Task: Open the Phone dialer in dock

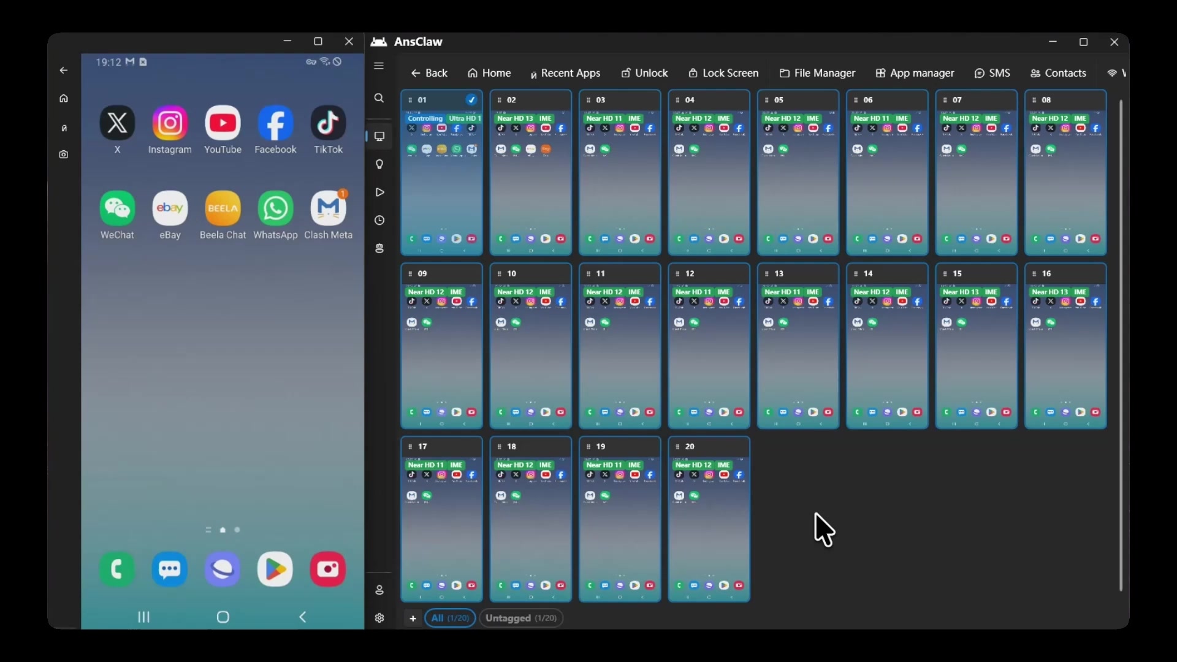Action: click(117, 569)
